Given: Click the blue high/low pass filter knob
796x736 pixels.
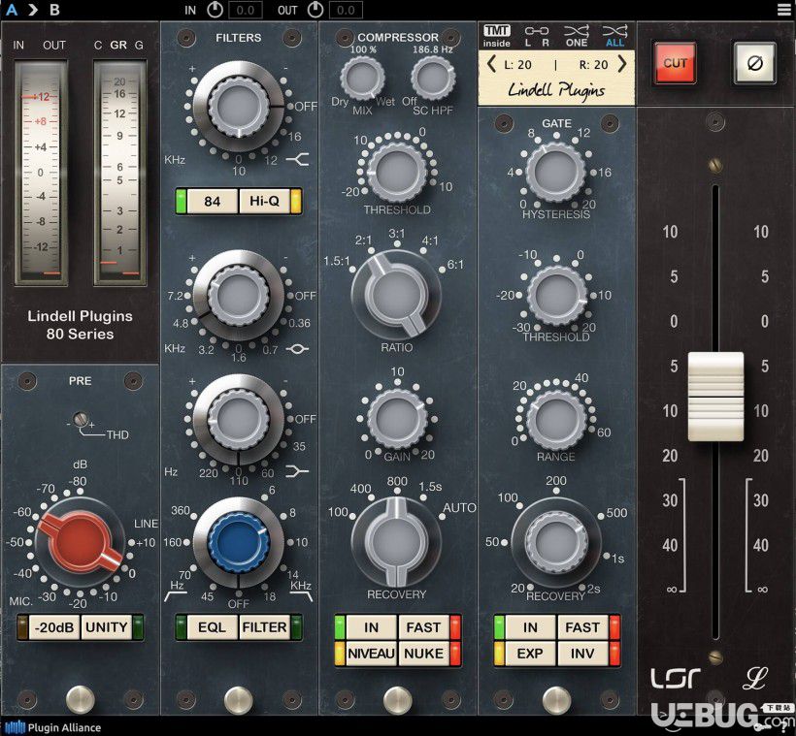Looking at the screenshot, I should (238, 542).
